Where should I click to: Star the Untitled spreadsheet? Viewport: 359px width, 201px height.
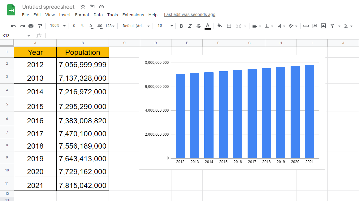tap(83, 6)
